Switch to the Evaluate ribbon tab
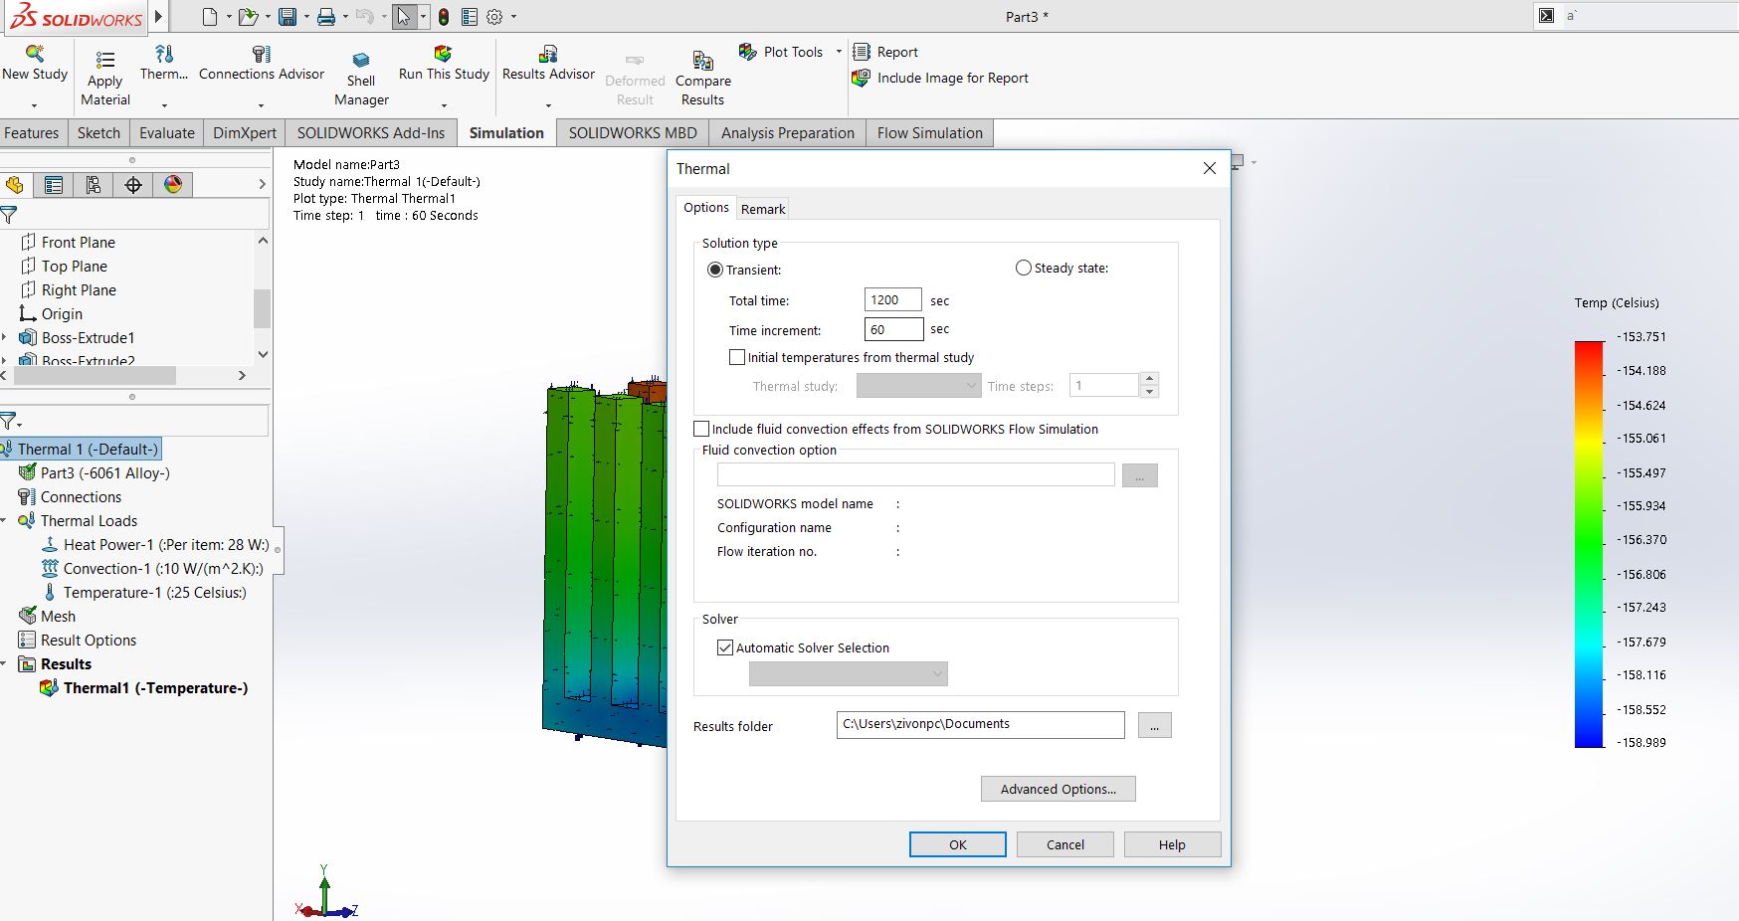The height and width of the screenshot is (921, 1739). tap(167, 133)
